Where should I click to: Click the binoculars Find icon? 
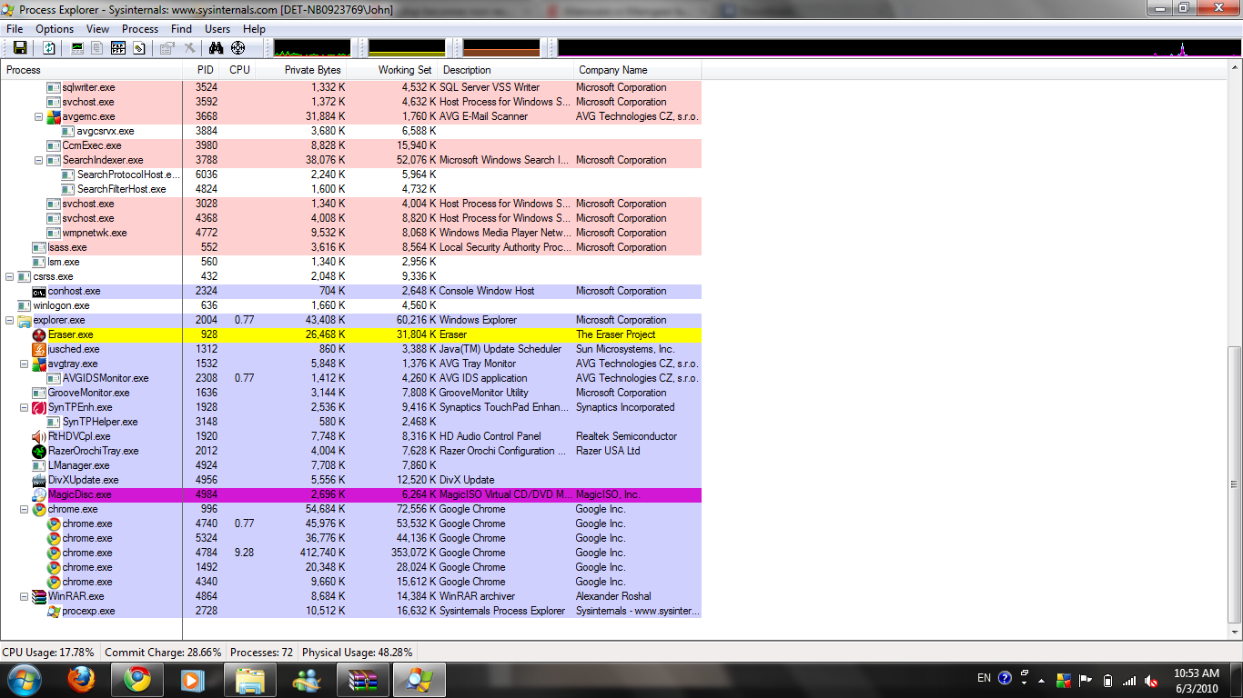coord(217,48)
